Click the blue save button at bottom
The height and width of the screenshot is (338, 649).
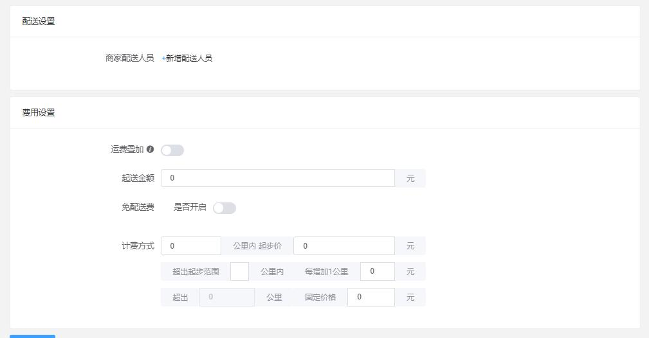[x=32, y=336]
